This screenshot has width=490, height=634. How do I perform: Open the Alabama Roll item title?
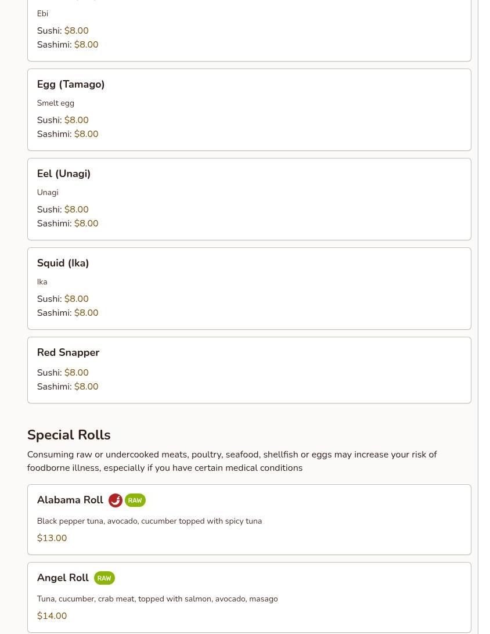tap(70, 500)
